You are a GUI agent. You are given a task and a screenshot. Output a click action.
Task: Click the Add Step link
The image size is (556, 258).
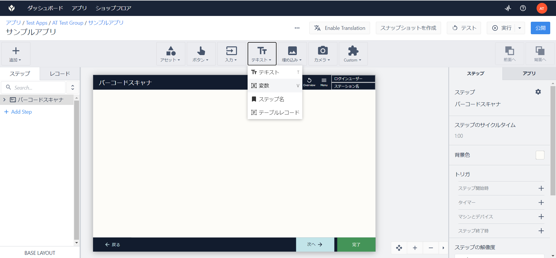coord(18,112)
